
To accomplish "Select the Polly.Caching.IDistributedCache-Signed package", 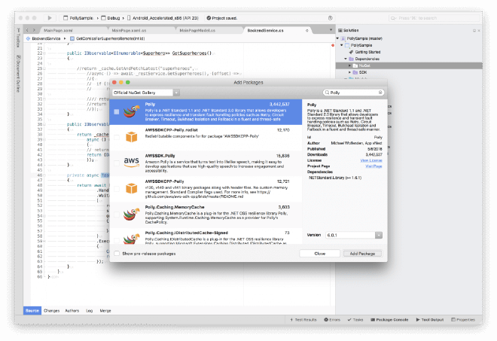I will [x=206, y=236].
